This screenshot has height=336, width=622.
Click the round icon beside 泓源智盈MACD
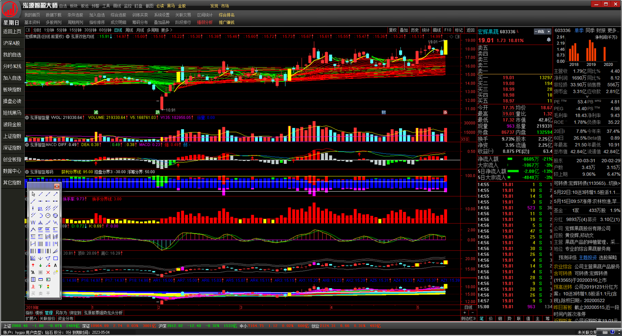[27, 144]
